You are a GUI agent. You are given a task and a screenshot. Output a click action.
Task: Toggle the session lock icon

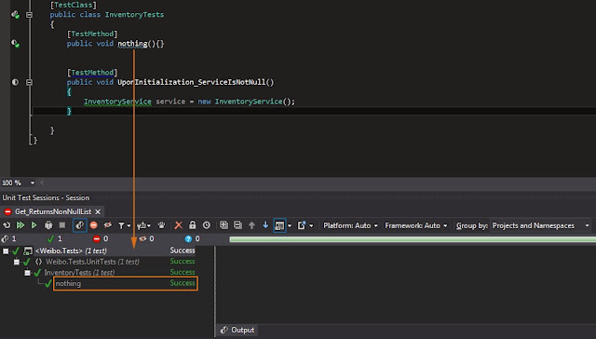[x=193, y=225]
